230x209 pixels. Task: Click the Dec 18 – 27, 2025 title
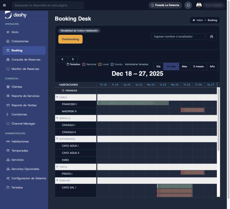coord(137,74)
